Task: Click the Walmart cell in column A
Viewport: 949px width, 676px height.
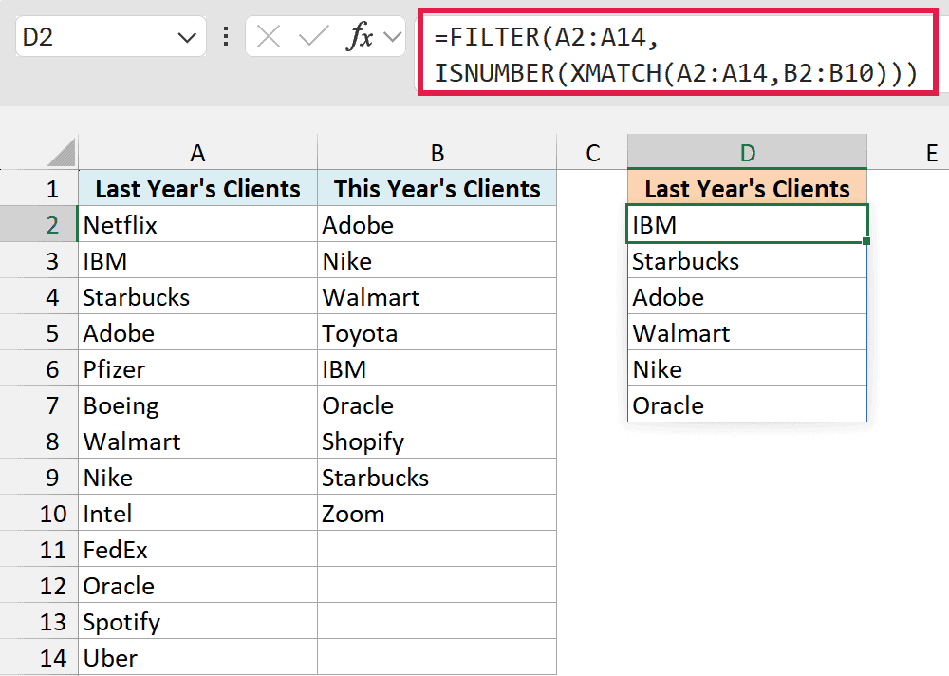Action: click(x=197, y=441)
